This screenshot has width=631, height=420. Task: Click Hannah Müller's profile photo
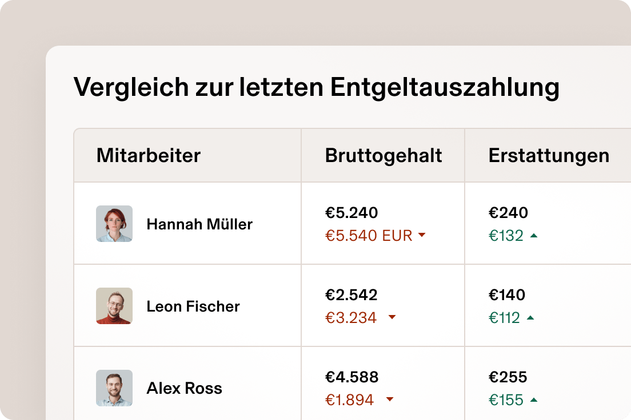pos(114,224)
